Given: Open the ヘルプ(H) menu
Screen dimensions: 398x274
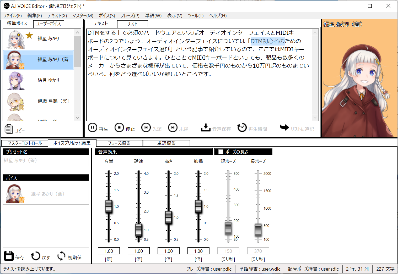Looking at the screenshot, I should tap(218, 16).
